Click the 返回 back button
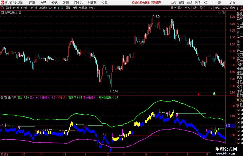 [232, 8]
